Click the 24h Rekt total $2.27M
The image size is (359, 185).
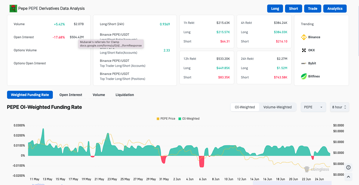coord(282,59)
